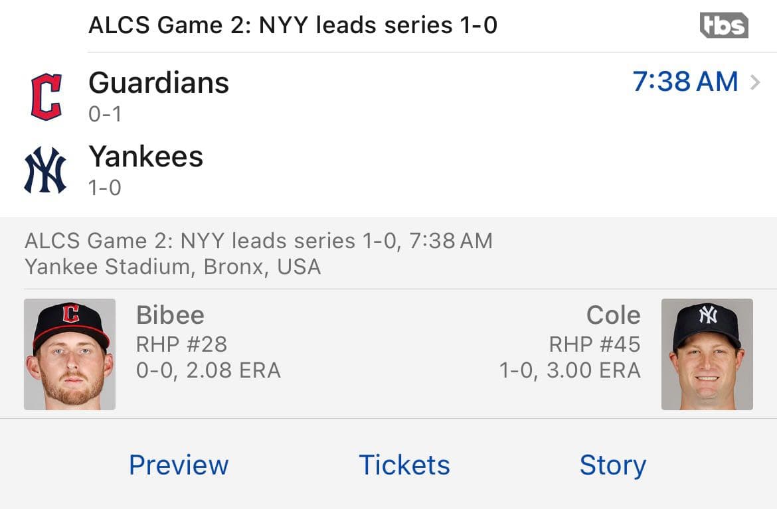Open the 7:38 AM game time disclosure
Image resolution: width=777 pixels, height=509 pixels.
(x=687, y=82)
